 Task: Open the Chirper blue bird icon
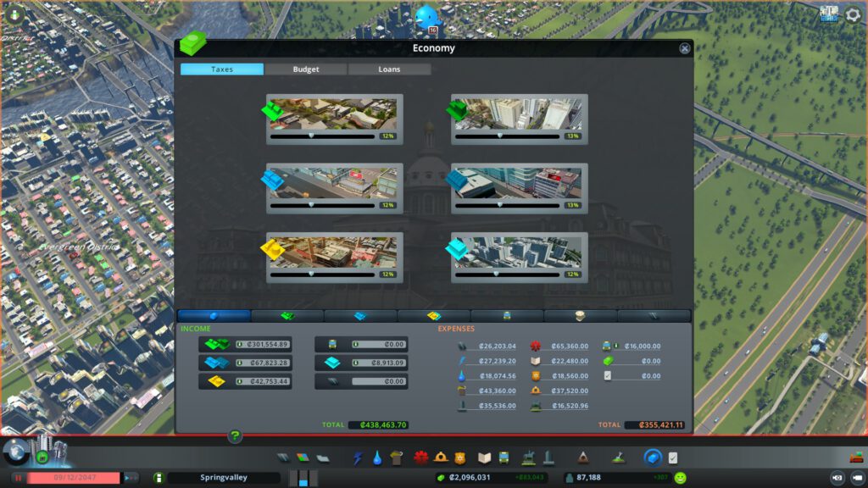pos(427,18)
